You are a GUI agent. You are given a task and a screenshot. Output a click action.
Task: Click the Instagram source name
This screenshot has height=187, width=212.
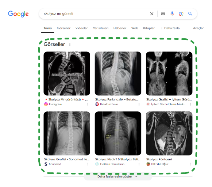55,104
